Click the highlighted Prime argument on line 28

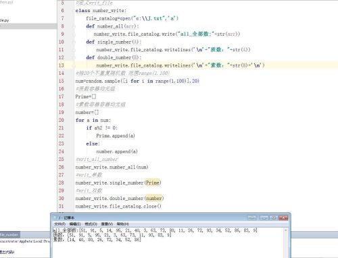(153, 183)
